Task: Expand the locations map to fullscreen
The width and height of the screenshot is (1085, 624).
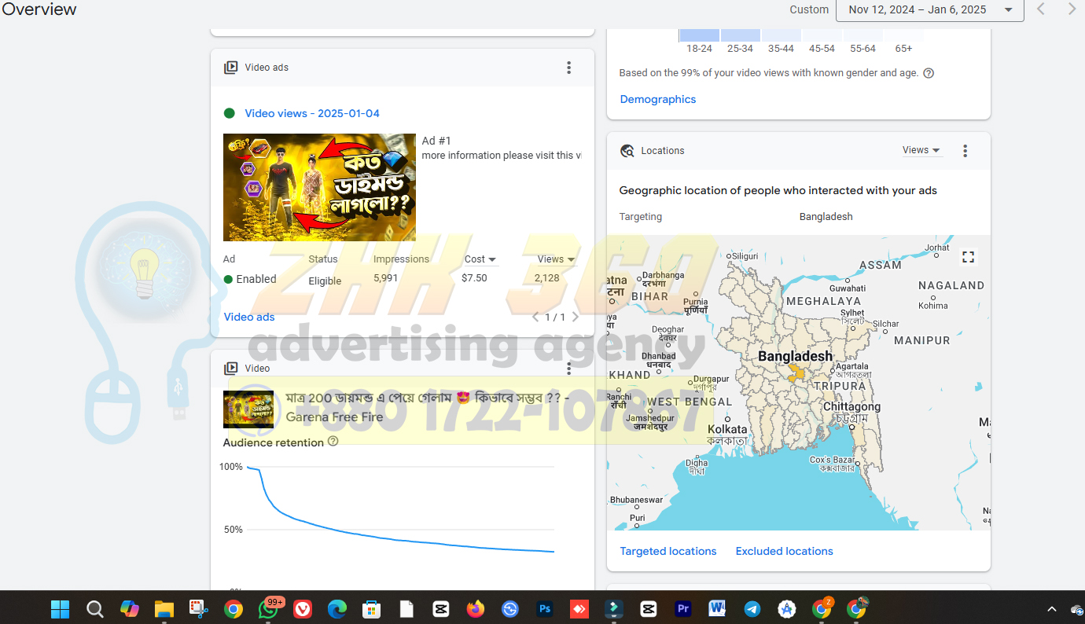Action: 969,257
